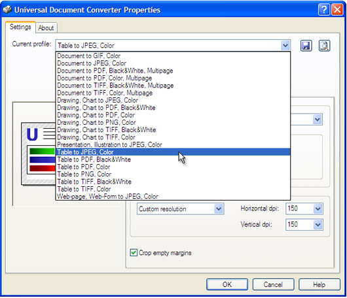
Task: Pick Drawing, Chart to TIFF, Color
Action: (173, 137)
